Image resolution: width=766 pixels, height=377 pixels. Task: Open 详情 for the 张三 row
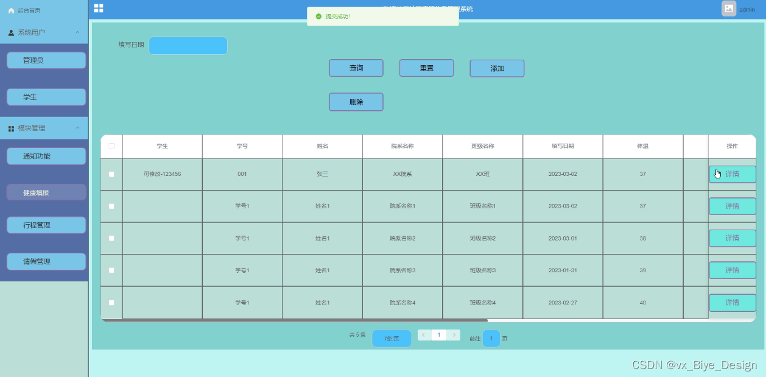click(x=733, y=174)
